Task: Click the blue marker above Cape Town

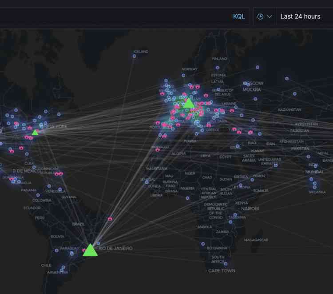Action: pos(226,264)
